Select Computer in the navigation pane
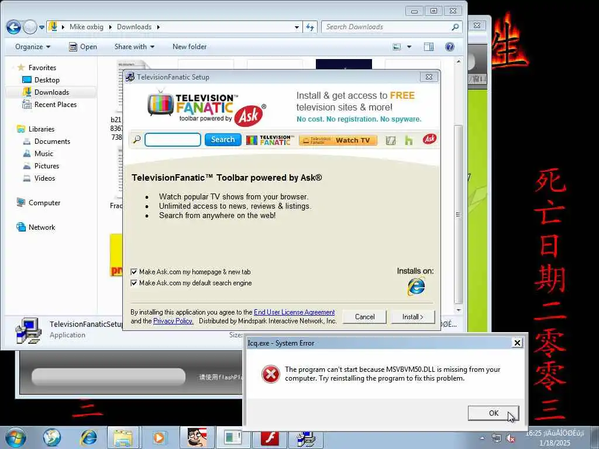 tap(44, 203)
